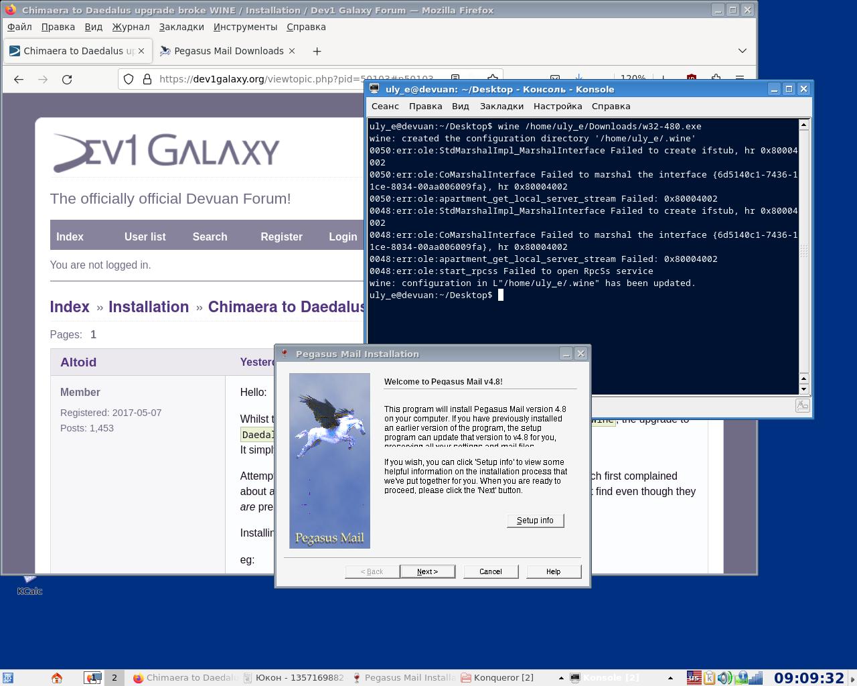The height and width of the screenshot is (686, 857).
Task: Close the Chimaera to Daedalus tab
Action: click(141, 51)
